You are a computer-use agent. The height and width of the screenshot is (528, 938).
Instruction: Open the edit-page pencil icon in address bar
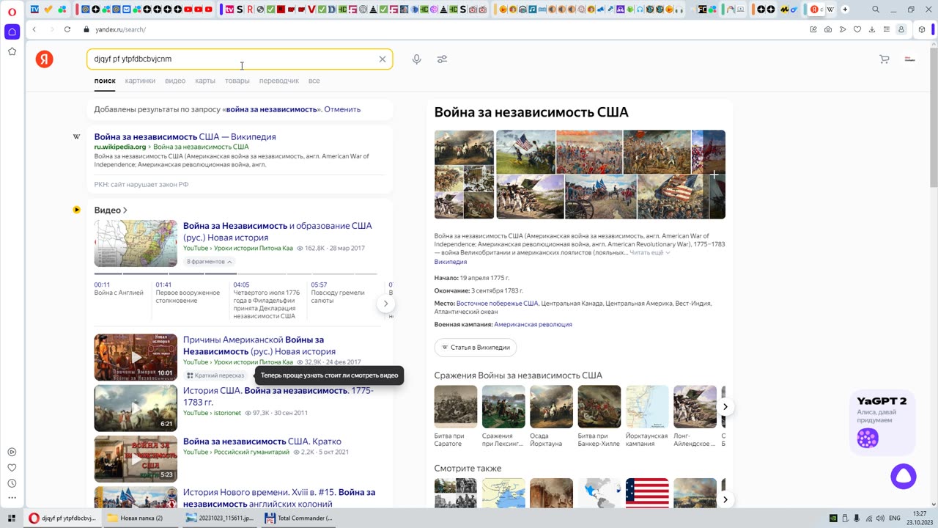813,29
